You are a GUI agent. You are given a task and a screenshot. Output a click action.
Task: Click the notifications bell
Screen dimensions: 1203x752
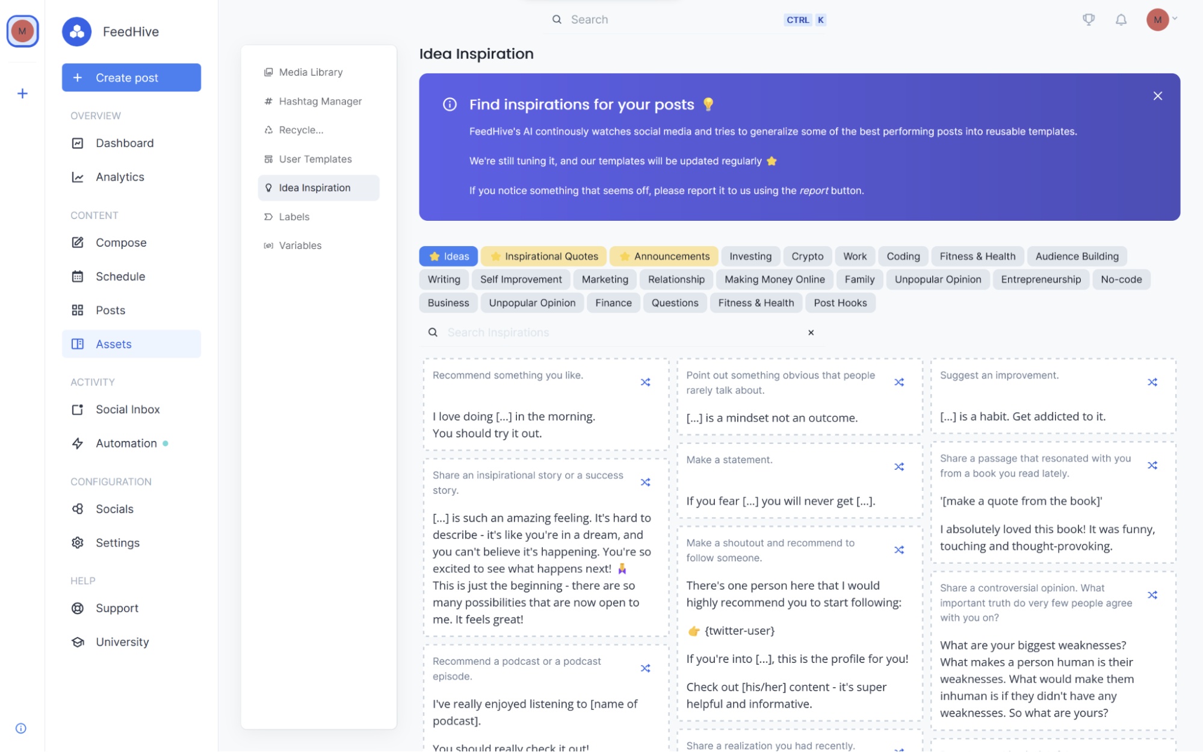[x=1122, y=19]
